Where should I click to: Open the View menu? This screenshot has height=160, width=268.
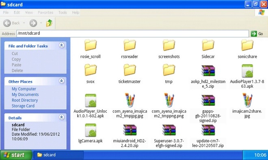(29, 13)
